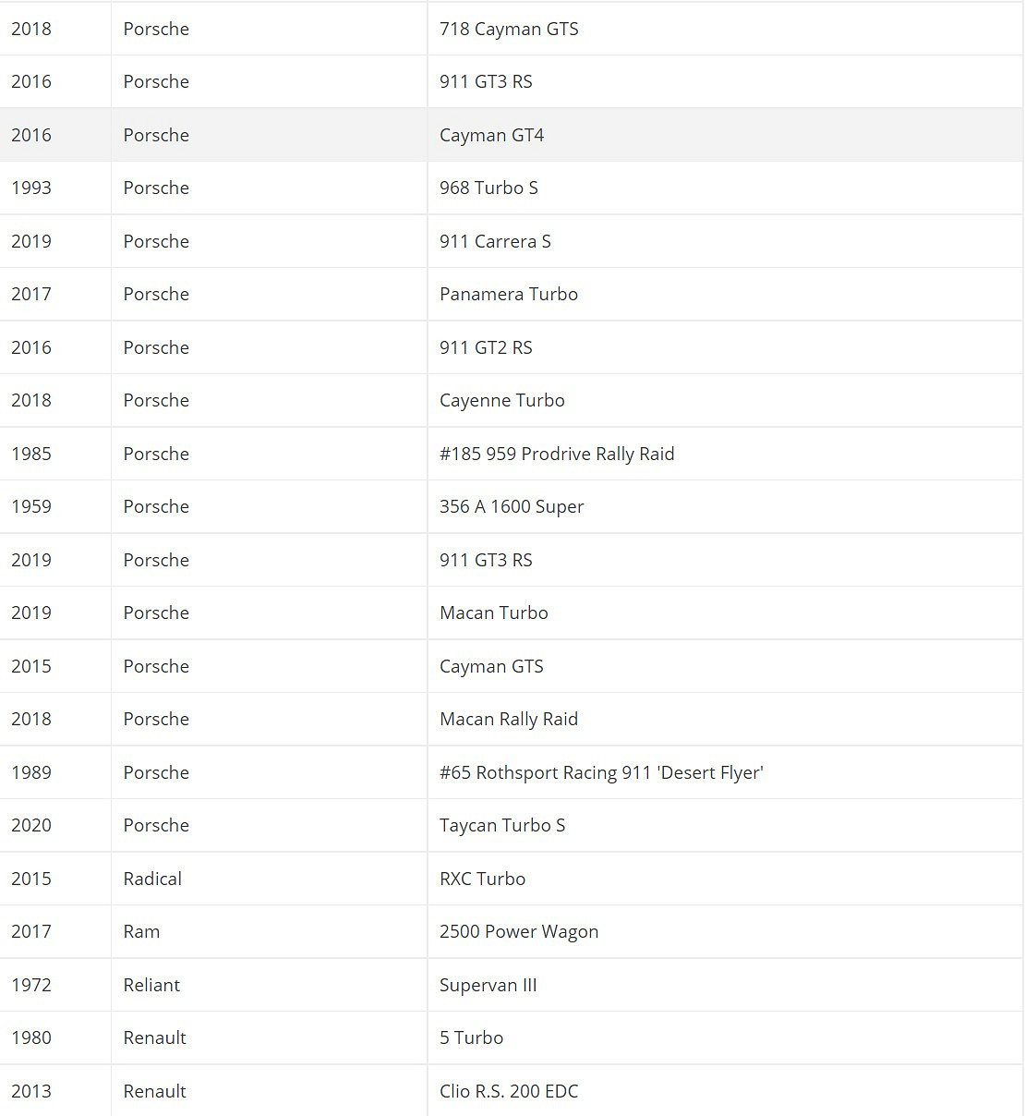Click the 968 Turbo S entry
The height and width of the screenshot is (1116, 1025).
point(488,188)
